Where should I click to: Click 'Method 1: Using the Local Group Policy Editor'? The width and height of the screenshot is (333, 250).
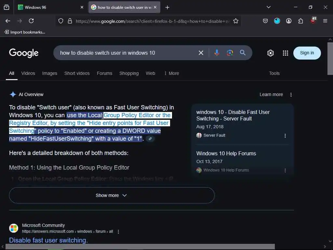point(69,168)
